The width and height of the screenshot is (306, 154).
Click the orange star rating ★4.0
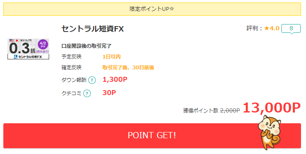click(x=272, y=28)
